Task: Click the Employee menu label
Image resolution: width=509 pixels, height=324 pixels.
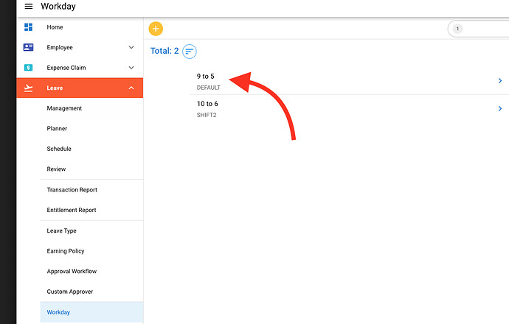Action: tap(60, 47)
